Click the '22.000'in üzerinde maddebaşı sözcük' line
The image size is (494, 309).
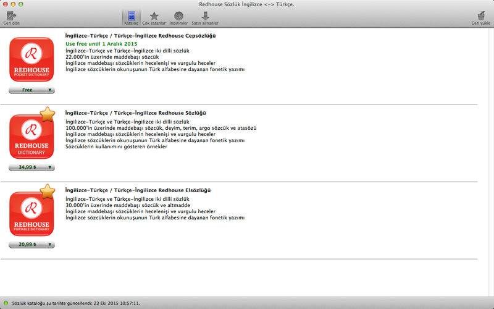coord(112,57)
